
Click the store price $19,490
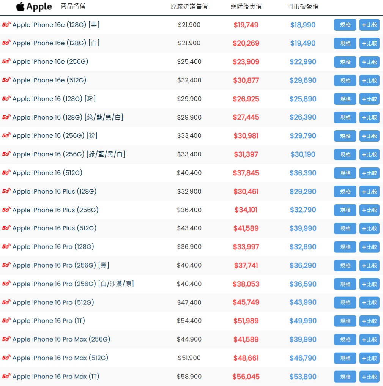(303, 43)
